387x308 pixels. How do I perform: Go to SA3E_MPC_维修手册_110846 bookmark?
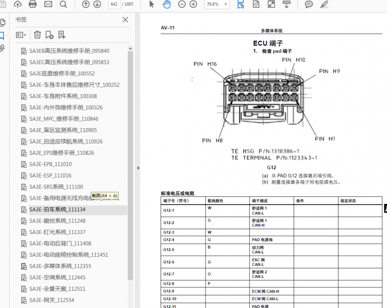pos(64,119)
